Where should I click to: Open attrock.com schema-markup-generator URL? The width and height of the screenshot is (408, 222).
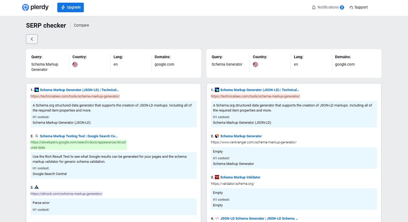66,194
